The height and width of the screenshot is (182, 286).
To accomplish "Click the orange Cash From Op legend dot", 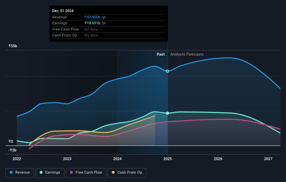I will click(x=113, y=172).
